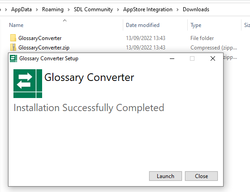Click the sort arrow above Name column
Screen dimensions: 250x192
point(65,20)
